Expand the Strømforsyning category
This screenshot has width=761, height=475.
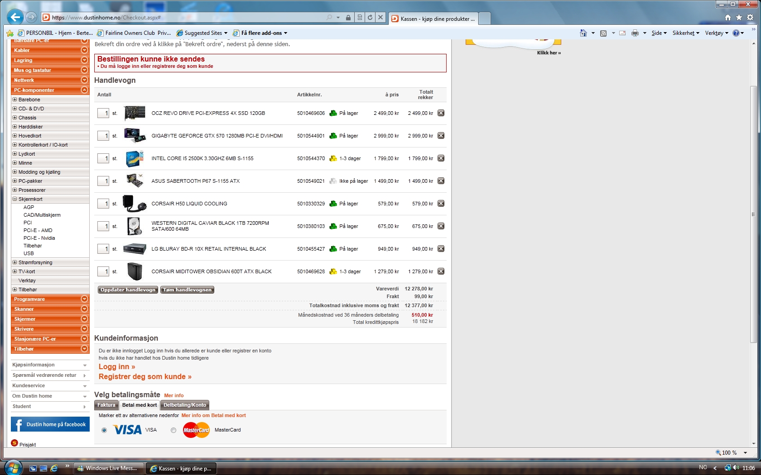point(14,262)
